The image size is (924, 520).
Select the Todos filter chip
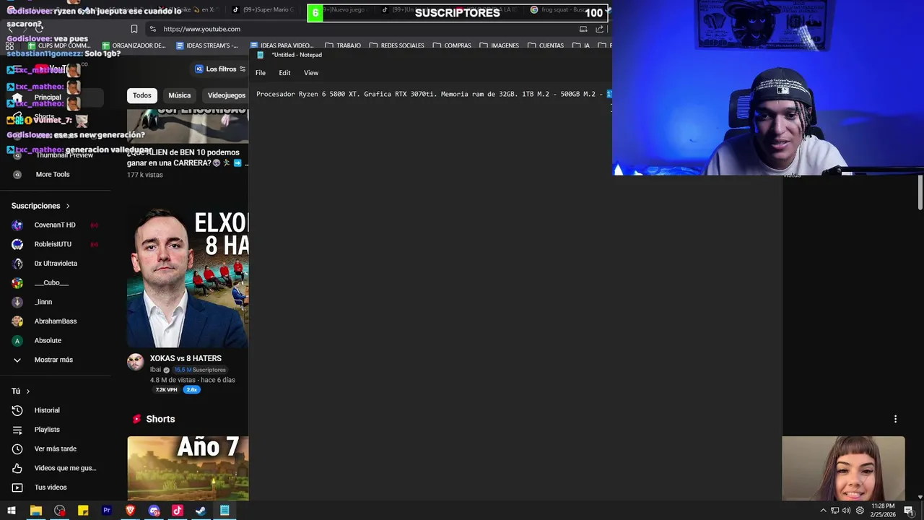(142, 95)
